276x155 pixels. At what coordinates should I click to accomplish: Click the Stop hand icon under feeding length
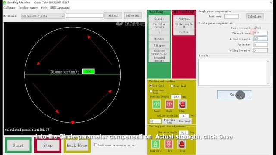pyautogui.click(x=182, y=104)
